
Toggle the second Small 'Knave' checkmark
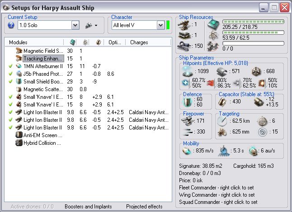pyautogui.click(x=10, y=104)
